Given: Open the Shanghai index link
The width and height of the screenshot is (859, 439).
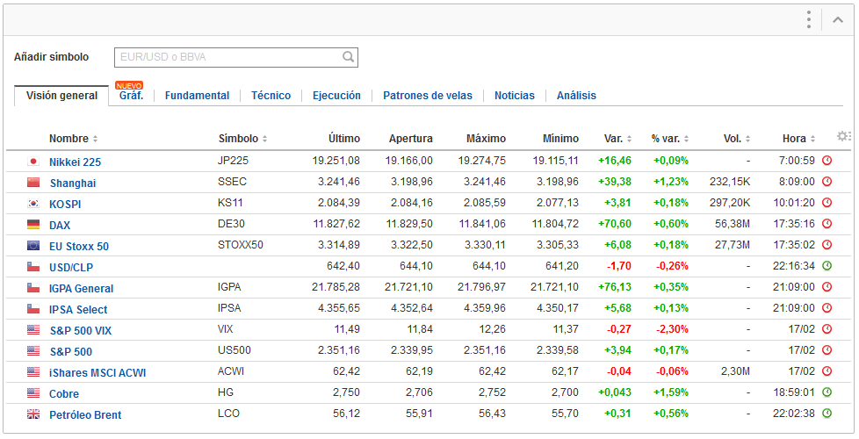Looking at the screenshot, I should point(73,184).
